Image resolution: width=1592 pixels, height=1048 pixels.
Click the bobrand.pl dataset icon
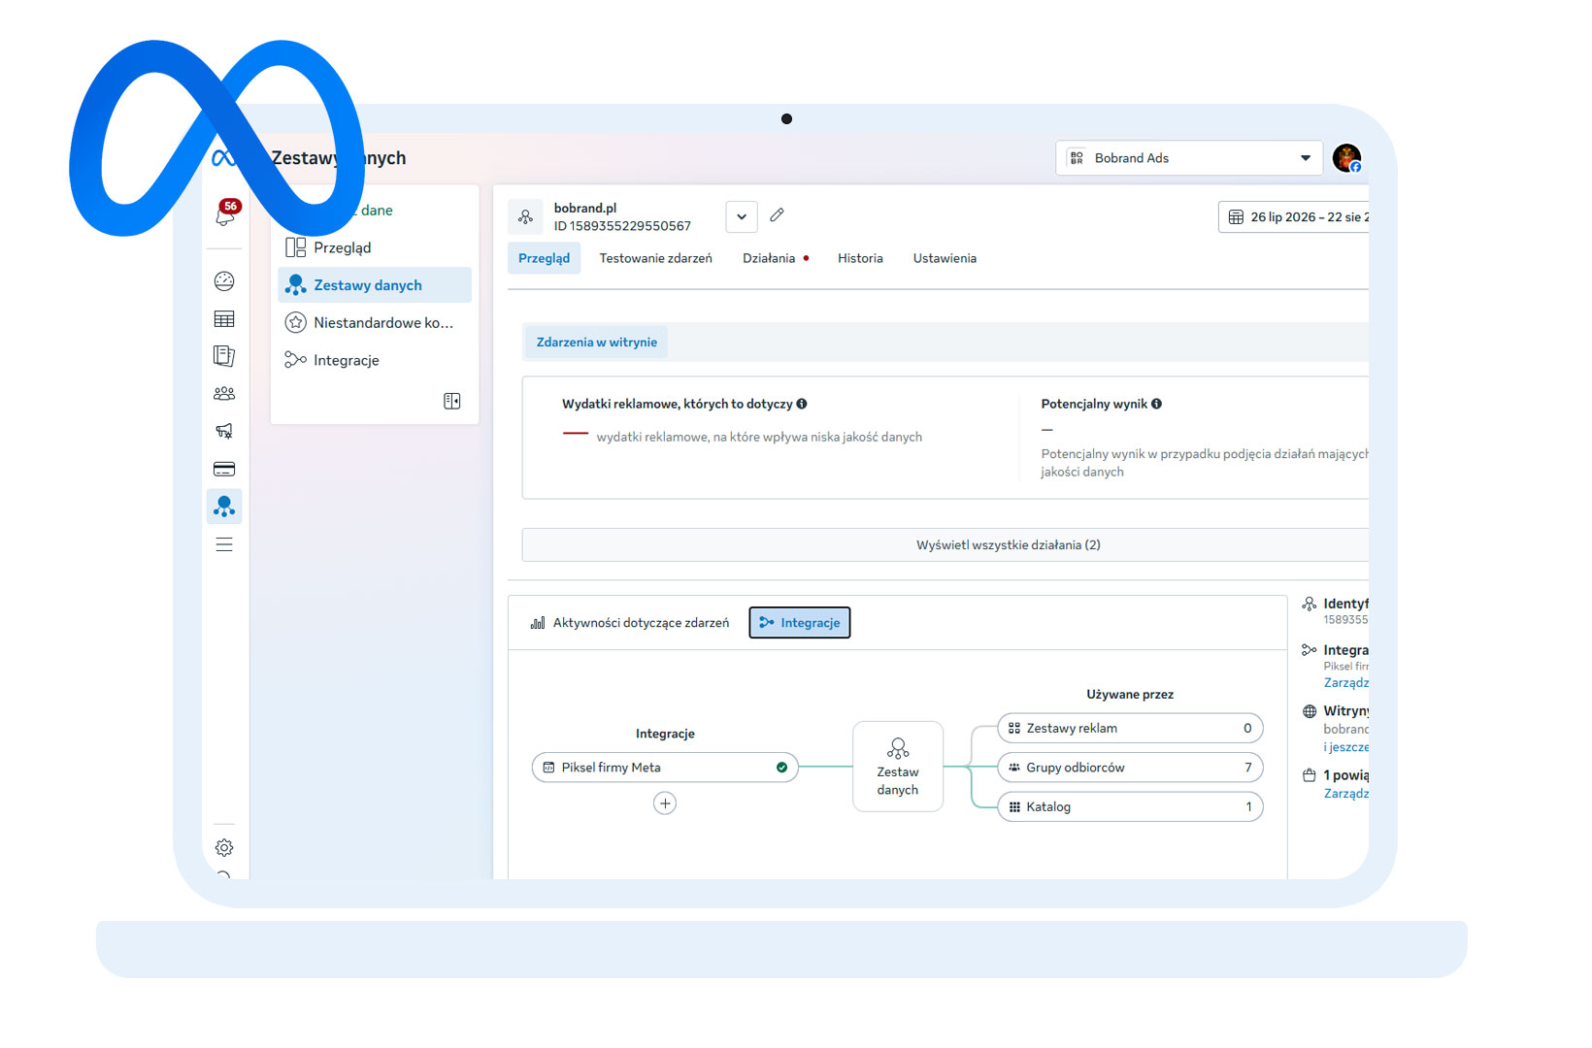(525, 216)
